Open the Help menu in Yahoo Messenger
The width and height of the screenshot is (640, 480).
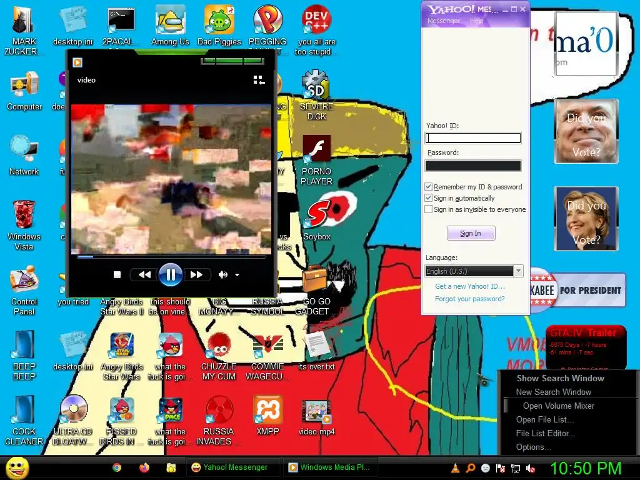[x=476, y=21]
